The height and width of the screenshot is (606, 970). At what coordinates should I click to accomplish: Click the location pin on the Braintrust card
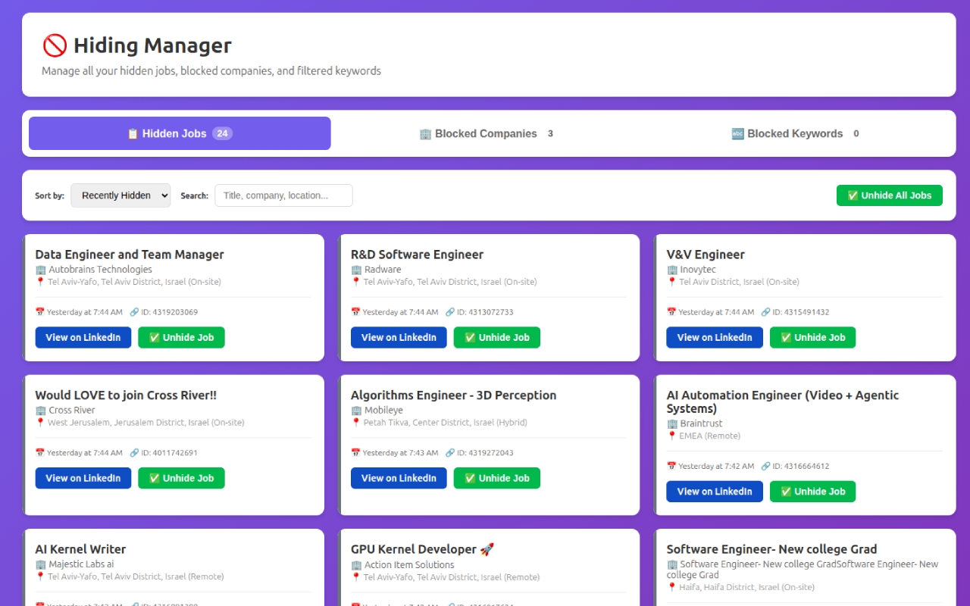pyautogui.click(x=672, y=436)
